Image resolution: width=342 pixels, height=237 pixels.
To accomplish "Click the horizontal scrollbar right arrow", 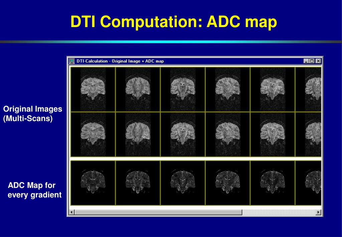I will coord(318,212).
